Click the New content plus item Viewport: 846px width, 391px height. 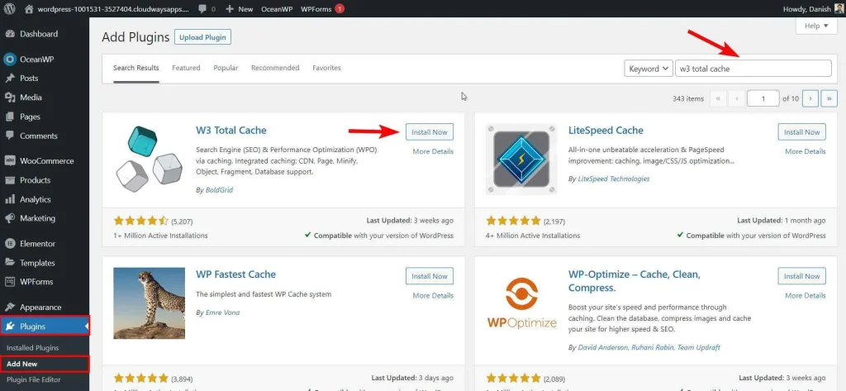[239, 9]
